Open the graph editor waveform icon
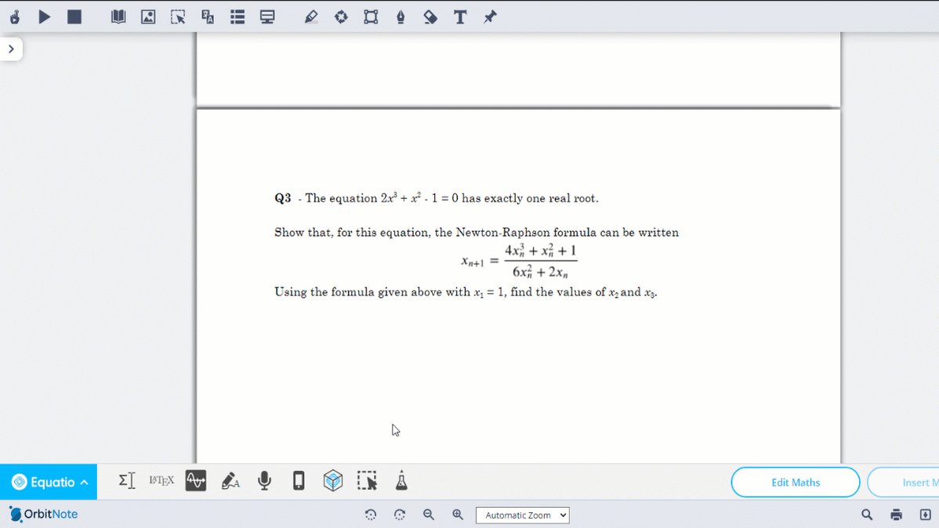This screenshot has width=939, height=528. (x=196, y=481)
